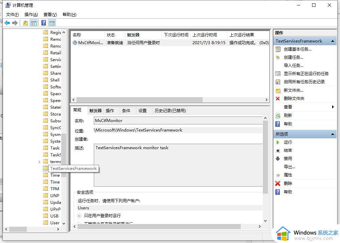The width and height of the screenshot is (340, 243).
Task: Switch to the 历史记录(已禁用) tab
Action: [x=170, y=111]
